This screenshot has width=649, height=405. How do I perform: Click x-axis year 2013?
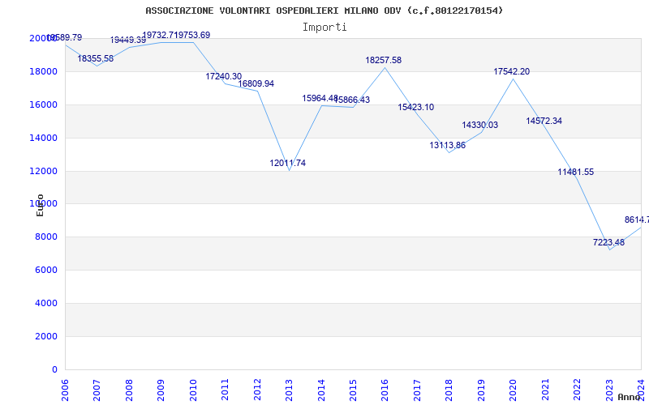[x=289, y=390]
